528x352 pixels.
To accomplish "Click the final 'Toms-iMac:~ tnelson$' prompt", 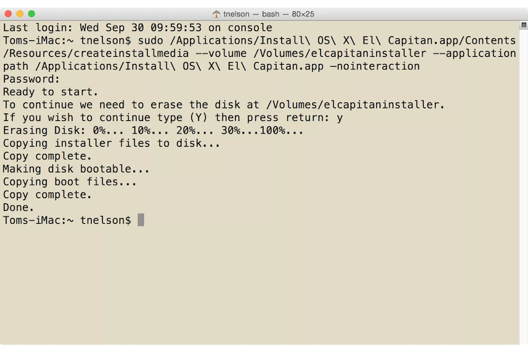I will [x=67, y=220].
